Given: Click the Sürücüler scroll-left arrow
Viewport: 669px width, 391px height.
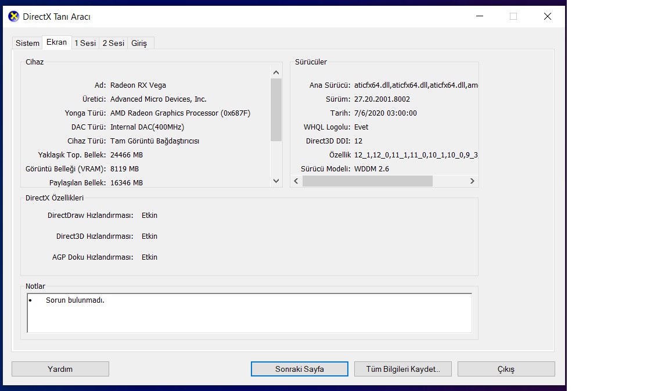Looking at the screenshot, I should click(296, 181).
